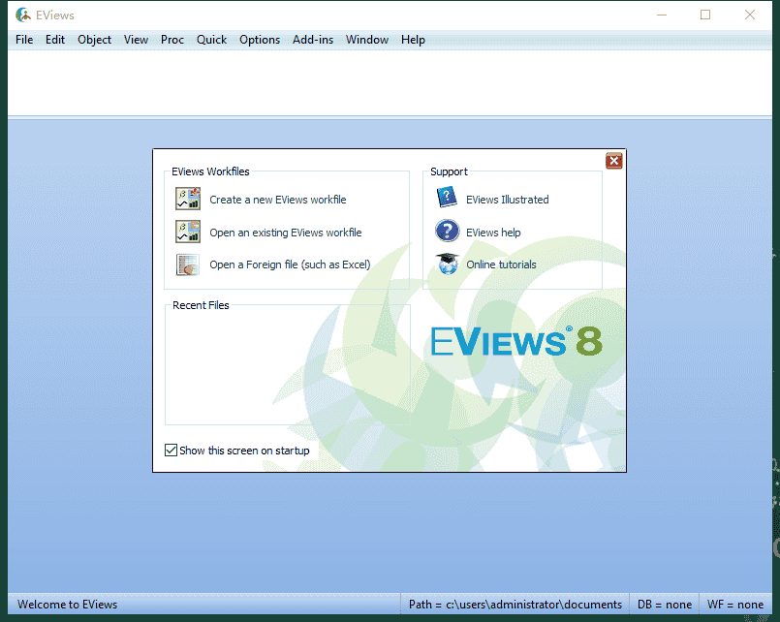Click the Path field in status bar

(515, 605)
